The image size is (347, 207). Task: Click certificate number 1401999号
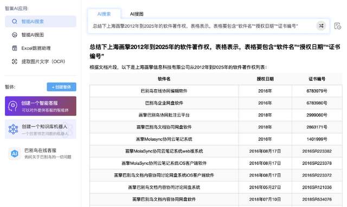coord(317,139)
